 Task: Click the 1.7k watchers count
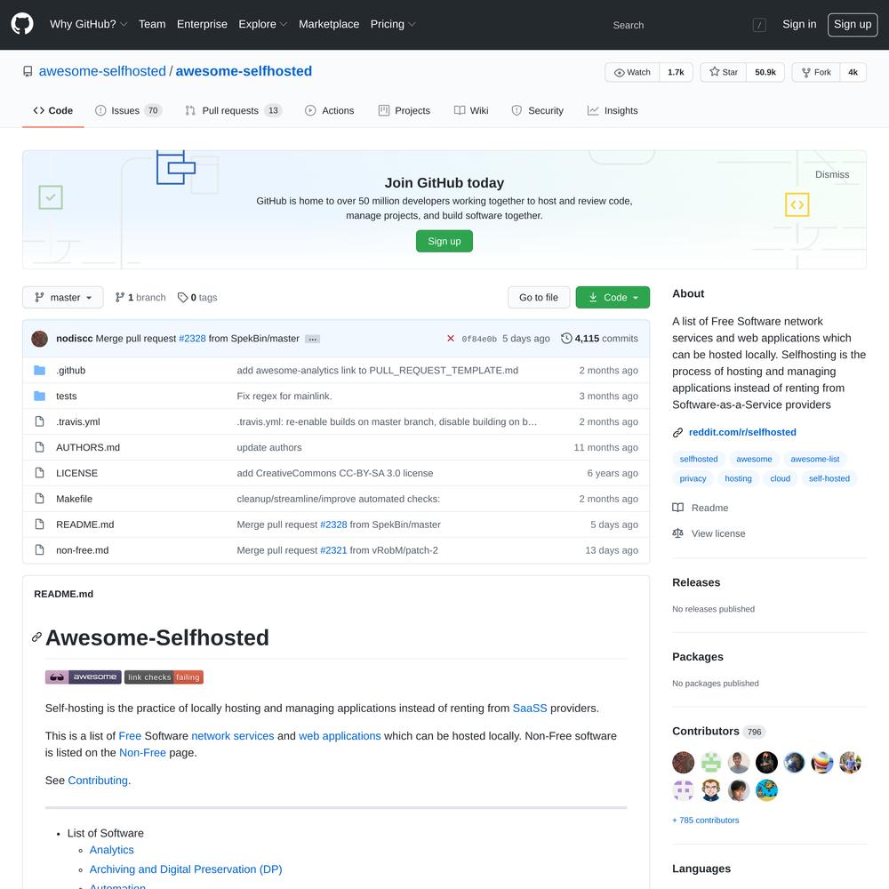coord(676,73)
